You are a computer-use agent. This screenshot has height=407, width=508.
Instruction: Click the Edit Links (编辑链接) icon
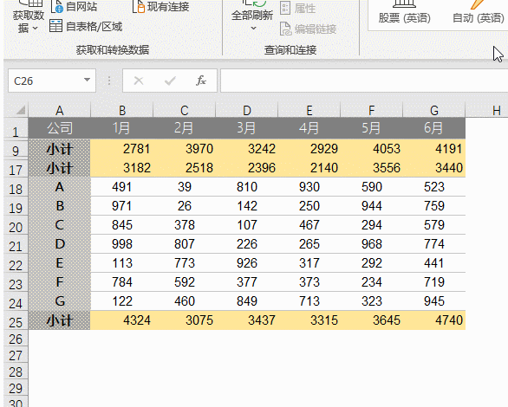285,29
